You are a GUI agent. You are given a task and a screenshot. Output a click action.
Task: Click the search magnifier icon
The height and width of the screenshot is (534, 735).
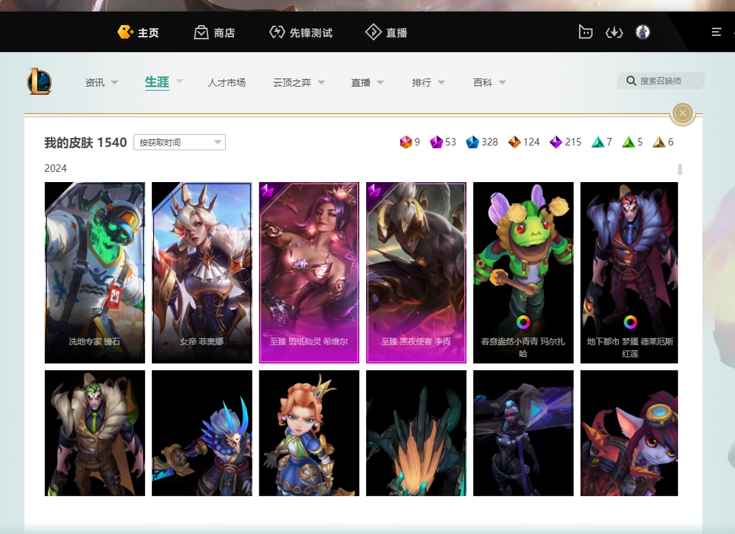coord(632,81)
